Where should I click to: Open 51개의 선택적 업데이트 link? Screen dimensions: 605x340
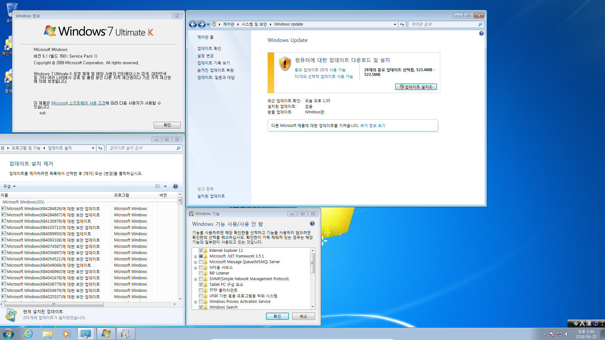tap(324, 76)
